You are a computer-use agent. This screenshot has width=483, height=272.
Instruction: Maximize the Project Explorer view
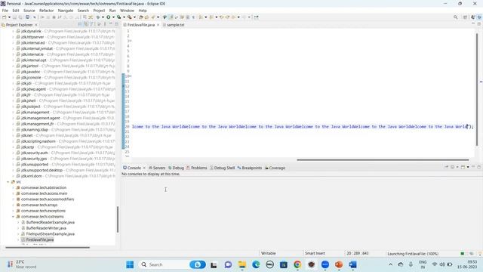(x=116, y=24)
